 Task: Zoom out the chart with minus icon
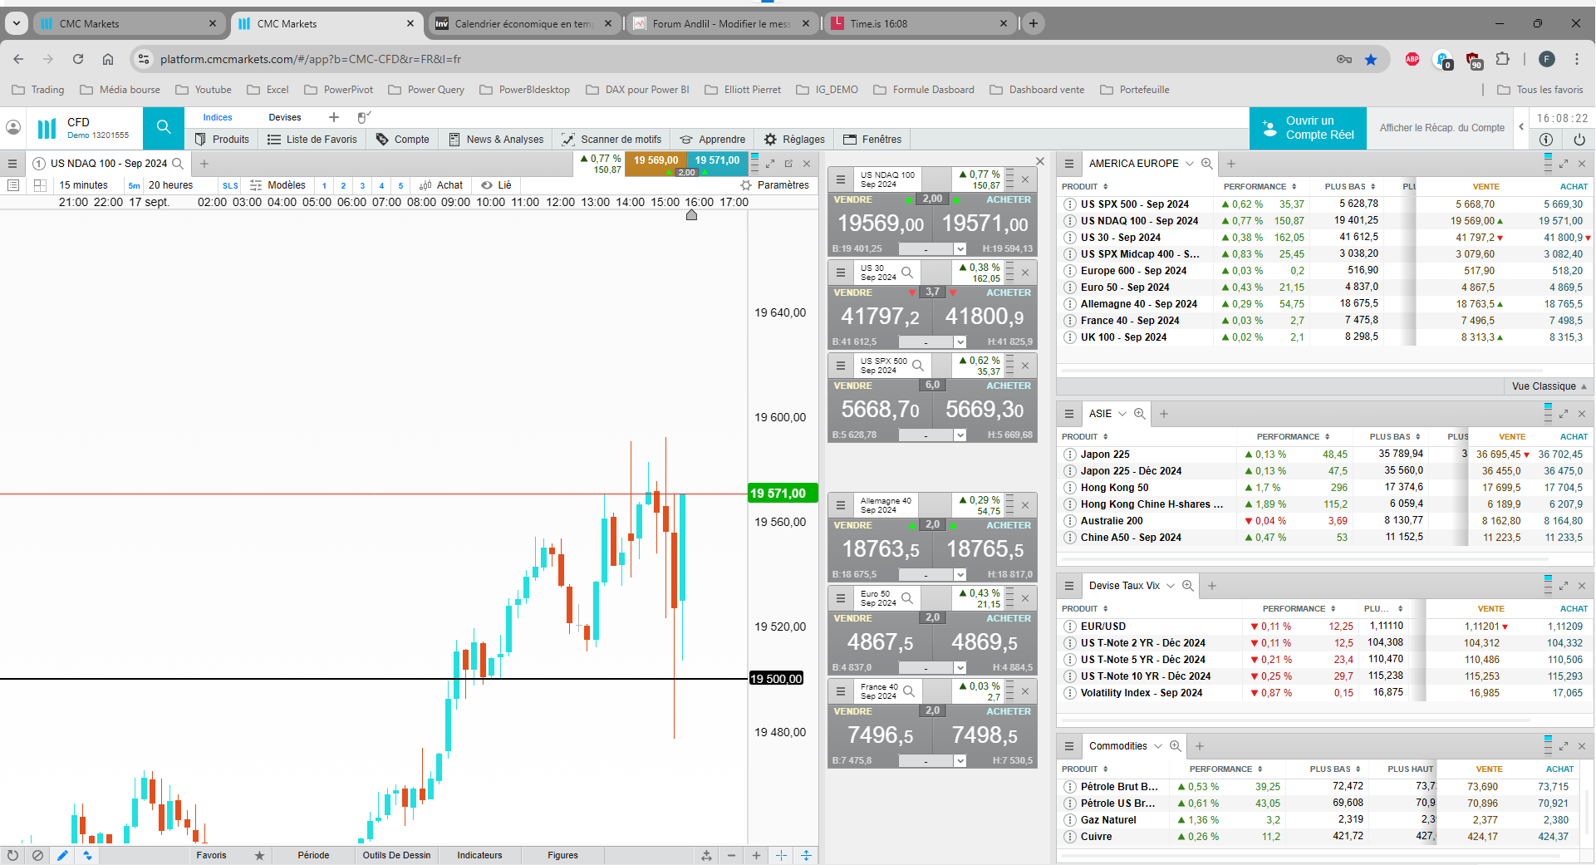pyautogui.click(x=731, y=855)
